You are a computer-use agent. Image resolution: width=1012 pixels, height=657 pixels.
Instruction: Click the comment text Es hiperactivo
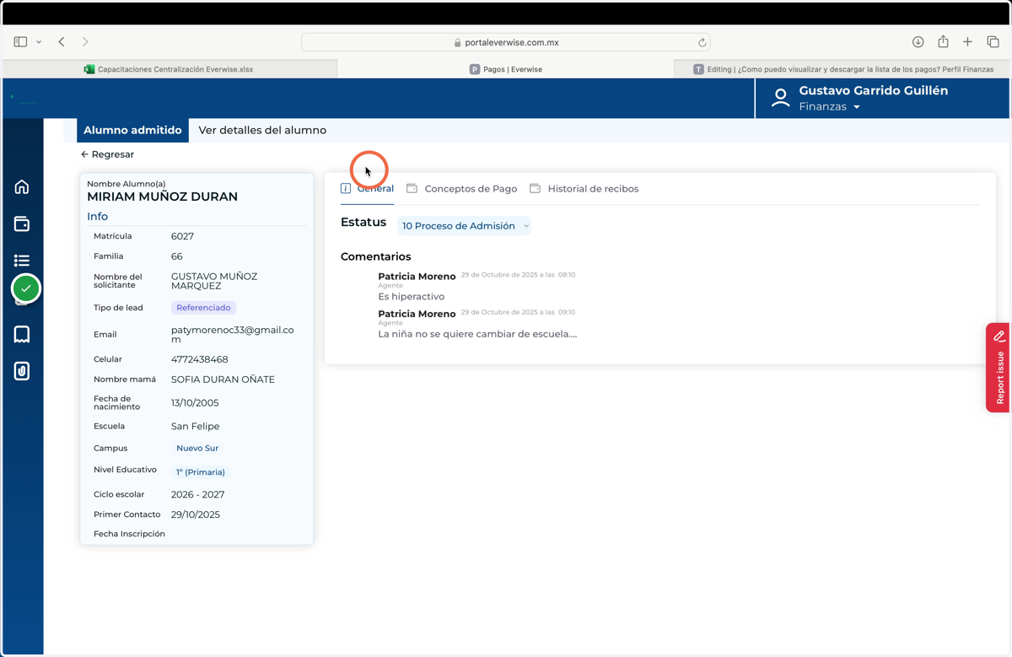coord(412,297)
